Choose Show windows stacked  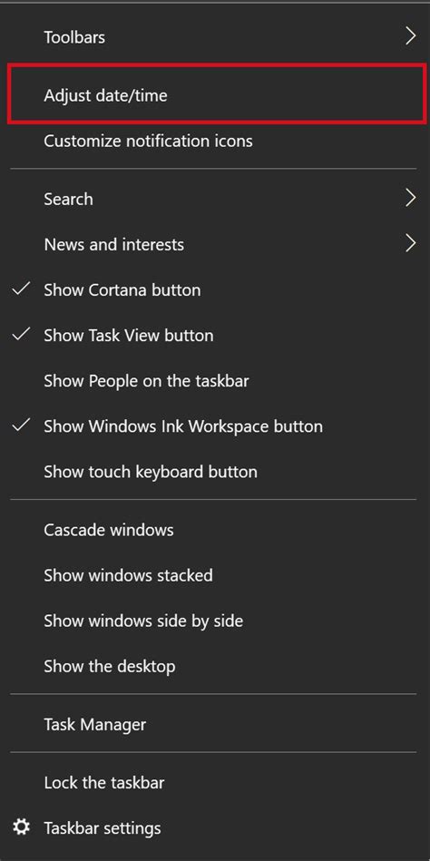click(129, 576)
